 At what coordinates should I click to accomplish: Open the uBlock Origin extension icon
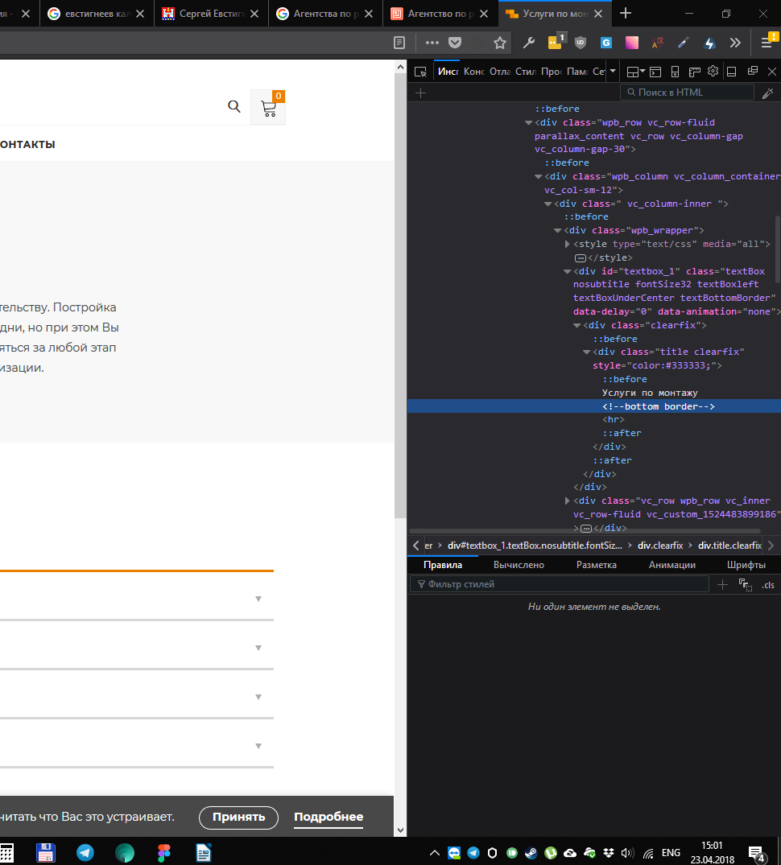click(x=581, y=43)
